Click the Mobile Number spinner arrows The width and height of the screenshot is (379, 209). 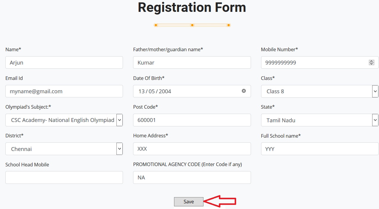point(371,62)
